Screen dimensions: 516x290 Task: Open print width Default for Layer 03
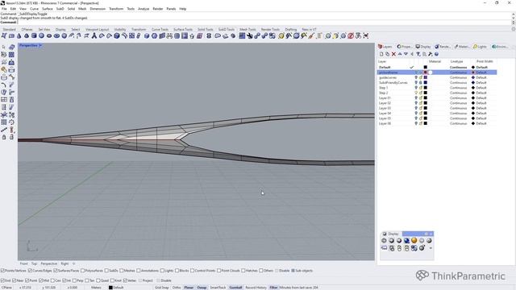pos(481,108)
